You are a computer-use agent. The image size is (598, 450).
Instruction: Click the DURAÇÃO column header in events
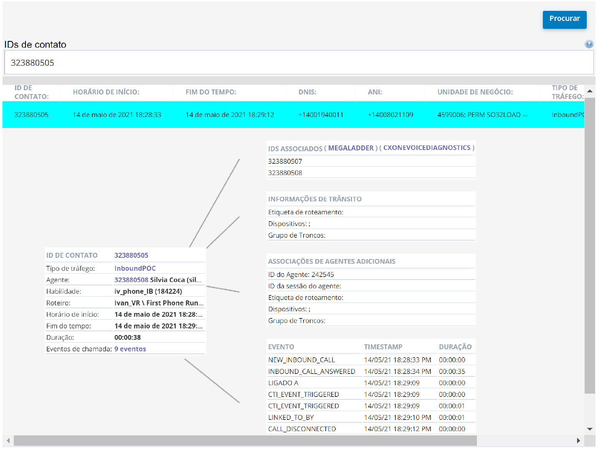455,347
